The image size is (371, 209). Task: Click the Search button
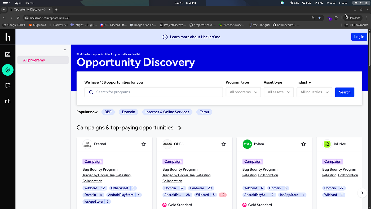pos(344,92)
